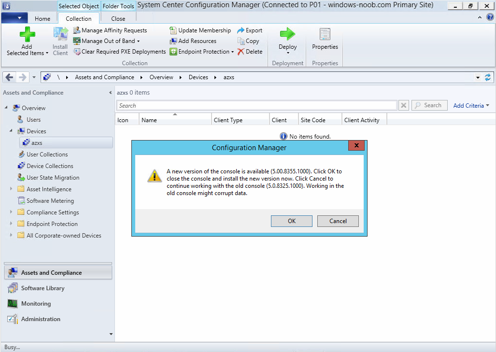Click Devices in the breadcrumb path
The width and height of the screenshot is (496, 352).
click(x=198, y=77)
